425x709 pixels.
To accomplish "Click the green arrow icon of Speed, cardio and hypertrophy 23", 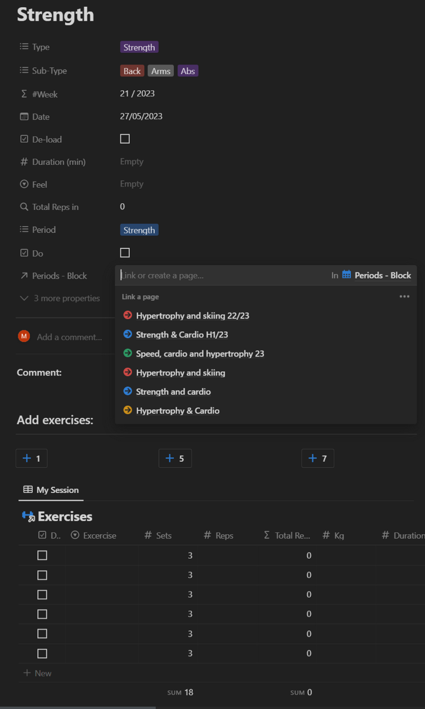I will [126, 353].
